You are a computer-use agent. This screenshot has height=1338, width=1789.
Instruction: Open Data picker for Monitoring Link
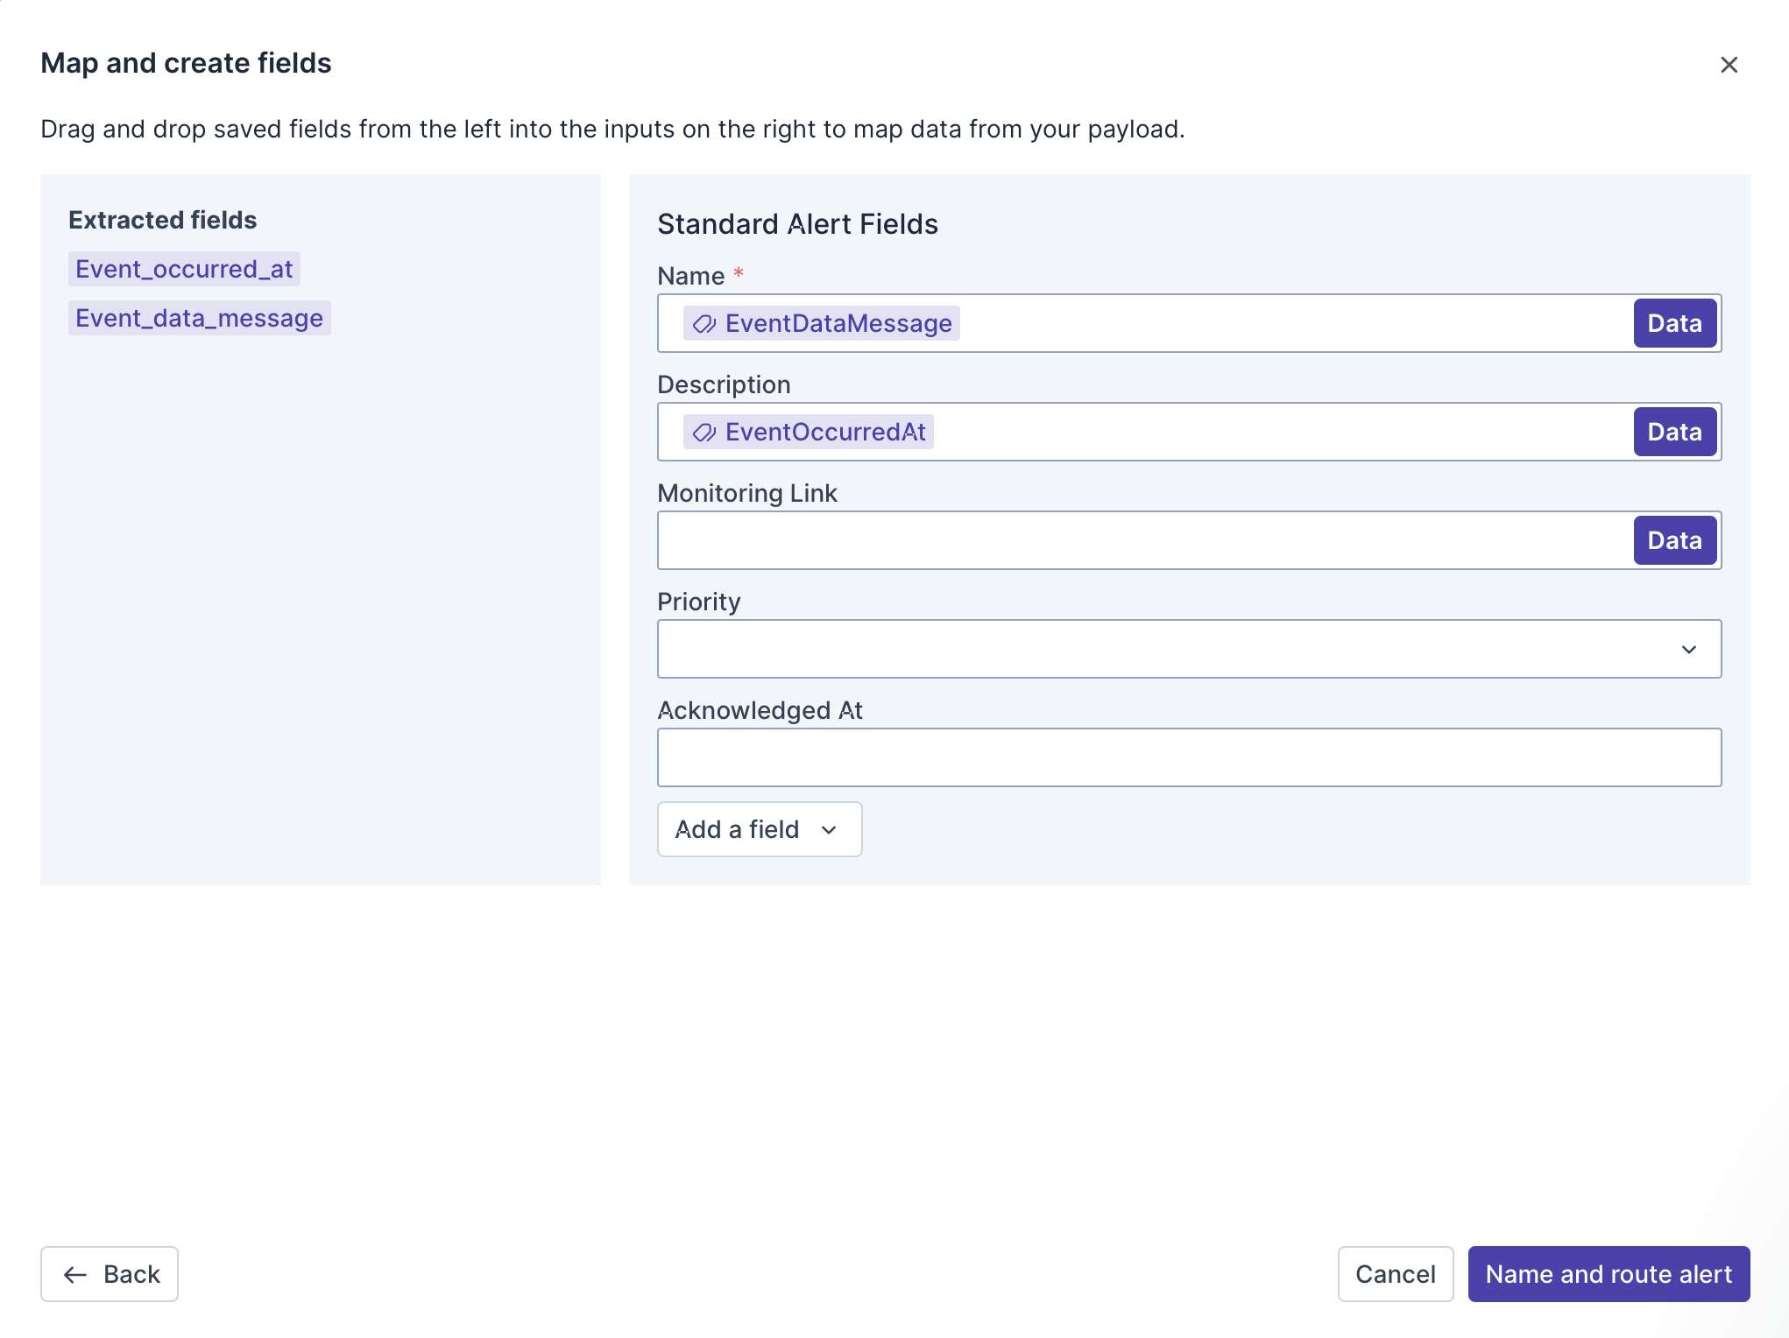point(1673,541)
